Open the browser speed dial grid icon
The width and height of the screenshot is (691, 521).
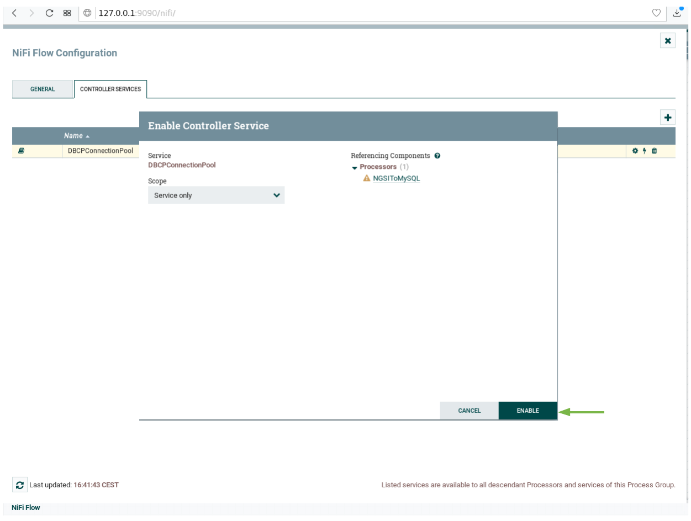67,13
